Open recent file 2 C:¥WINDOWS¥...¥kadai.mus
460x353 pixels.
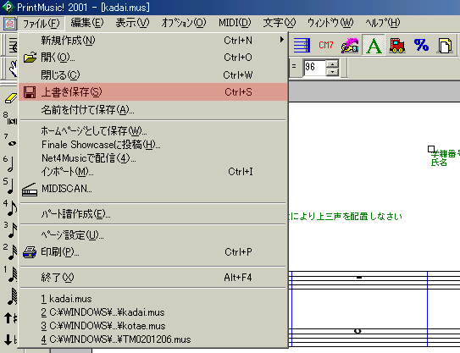coord(152,312)
